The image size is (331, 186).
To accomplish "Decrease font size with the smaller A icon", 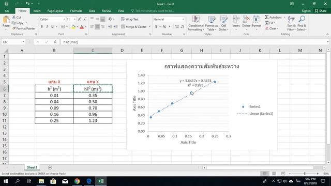I will [x=85, y=19].
